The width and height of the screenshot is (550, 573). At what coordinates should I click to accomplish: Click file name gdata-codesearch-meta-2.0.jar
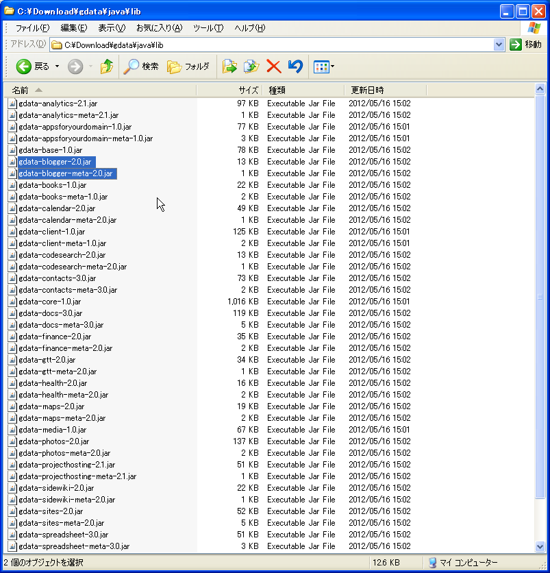73,267
